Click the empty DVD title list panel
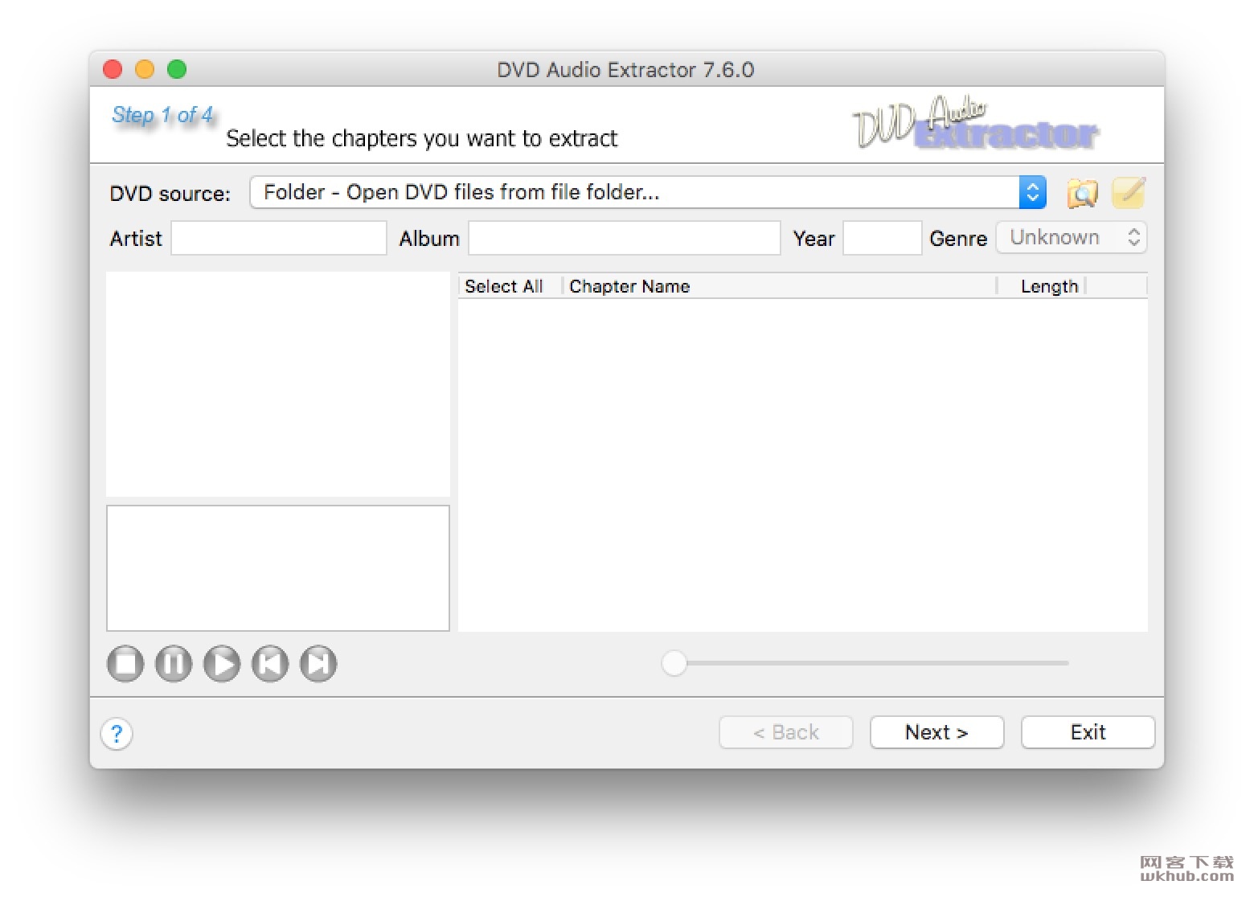This screenshot has width=1254, height=897. (278, 384)
